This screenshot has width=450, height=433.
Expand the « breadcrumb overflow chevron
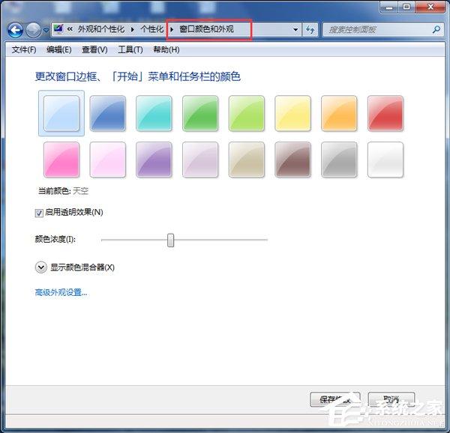(x=70, y=29)
